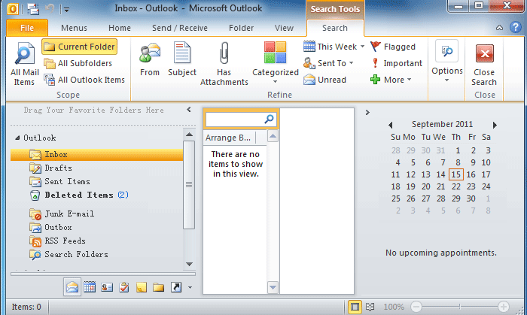Select September 15 in calendar

[x=455, y=174]
